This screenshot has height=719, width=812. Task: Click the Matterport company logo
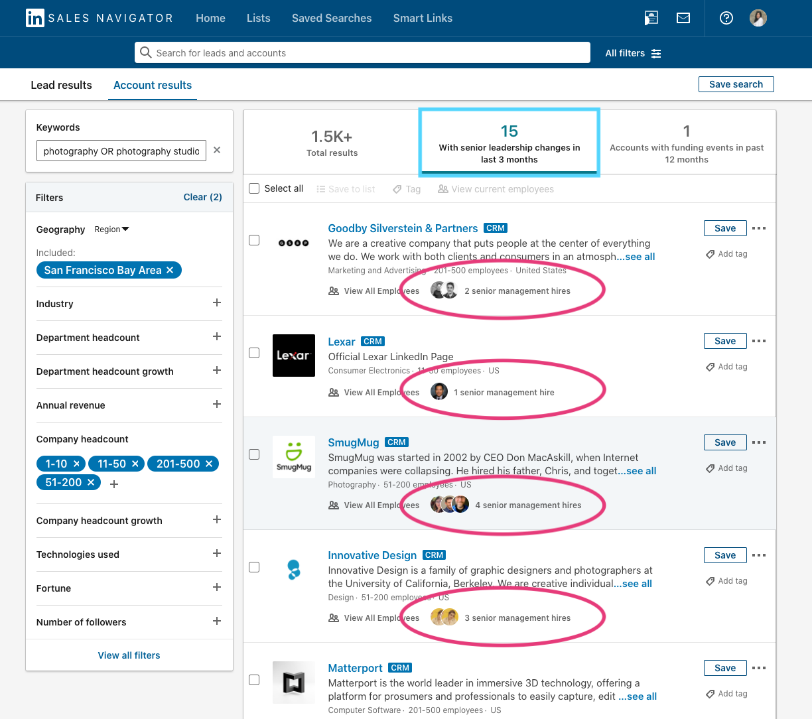tap(294, 682)
